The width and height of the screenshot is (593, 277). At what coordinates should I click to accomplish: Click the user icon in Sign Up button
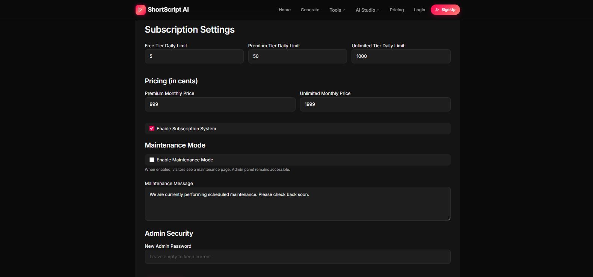tap(437, 10)
